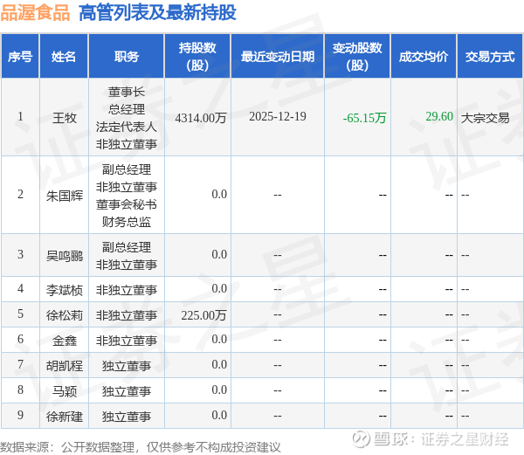Viewport: 524px width, 455px height.
Task: Click 法定代表人 in 王牧's positions
Action: 127,127
